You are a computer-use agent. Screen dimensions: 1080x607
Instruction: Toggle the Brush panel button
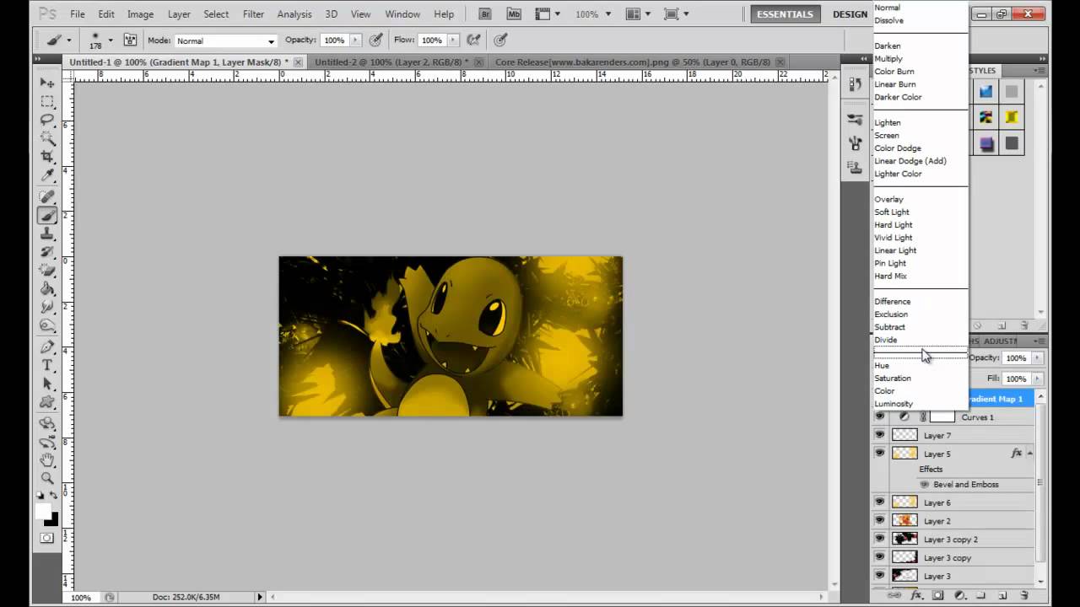pyautogui.click(x=129, y=40)
